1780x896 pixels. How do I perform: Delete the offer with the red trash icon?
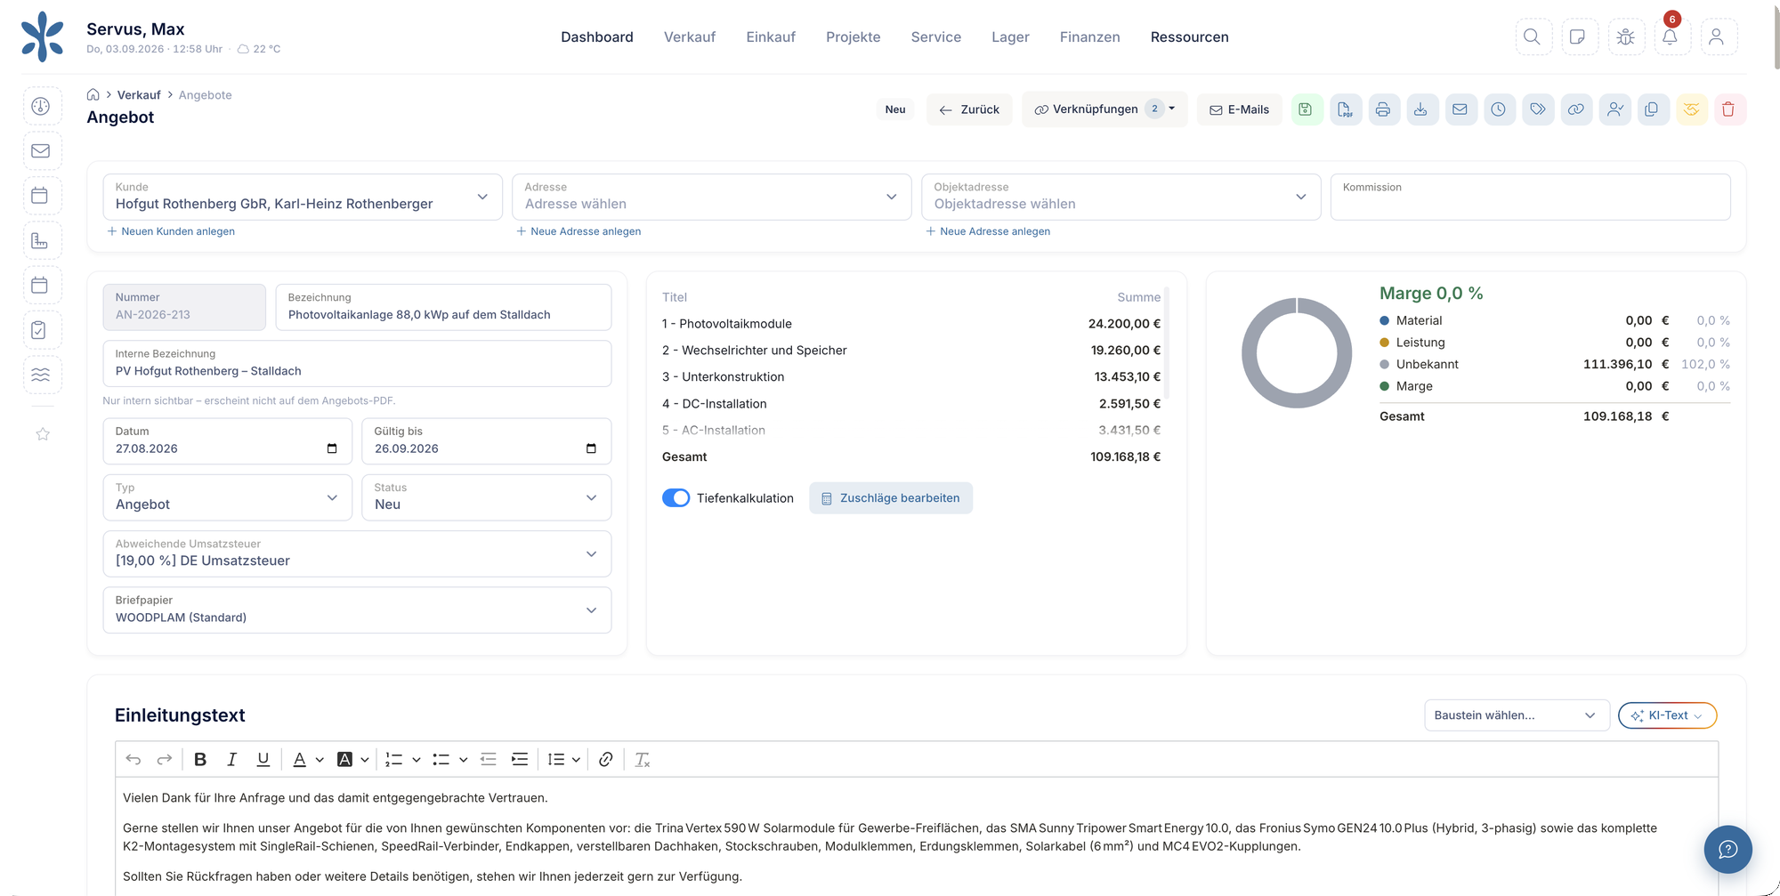pyautogui.click(x=1728, y=109)
